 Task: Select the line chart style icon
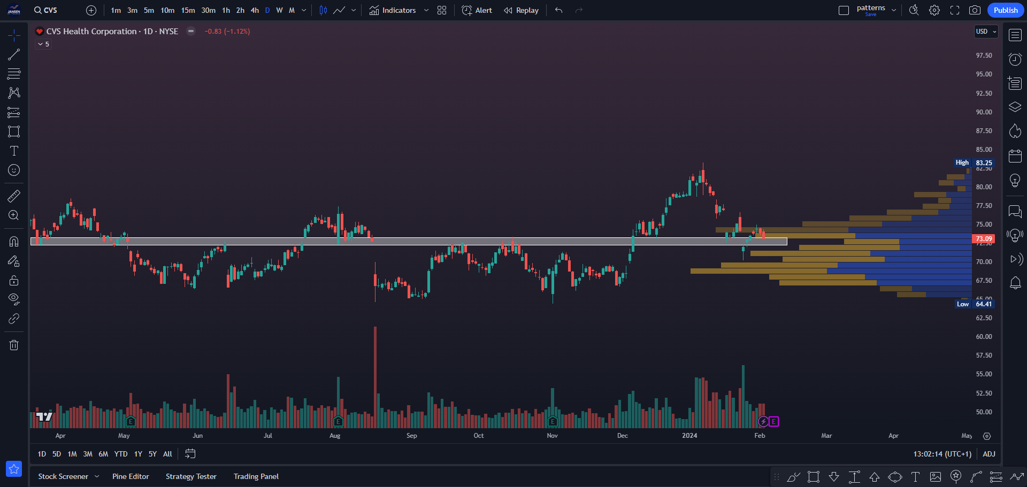339,10
